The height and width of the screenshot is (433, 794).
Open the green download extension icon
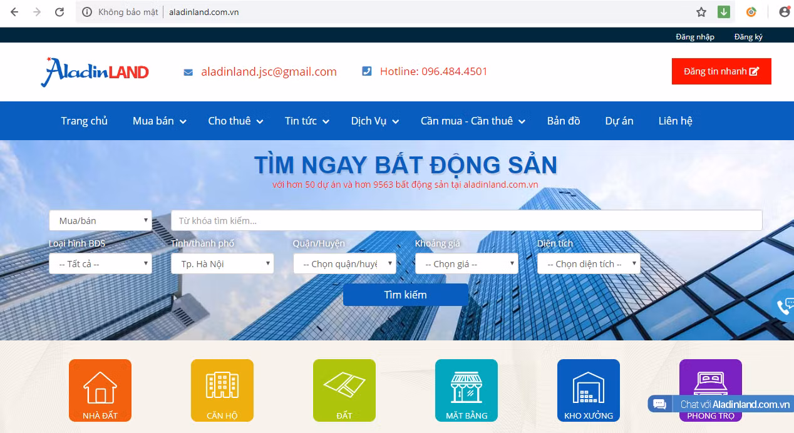724,12
